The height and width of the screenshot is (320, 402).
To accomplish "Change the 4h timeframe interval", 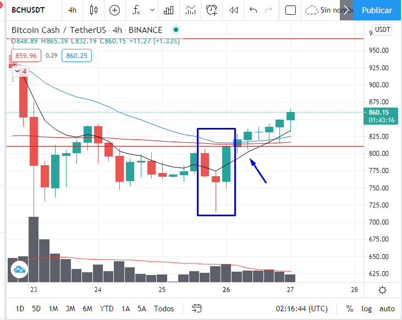I will click(x=72, y=10).
